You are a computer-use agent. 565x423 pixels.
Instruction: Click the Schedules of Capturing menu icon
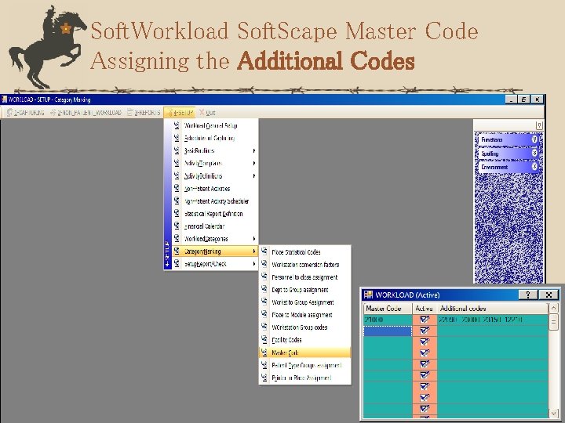(x=177, y=138)
